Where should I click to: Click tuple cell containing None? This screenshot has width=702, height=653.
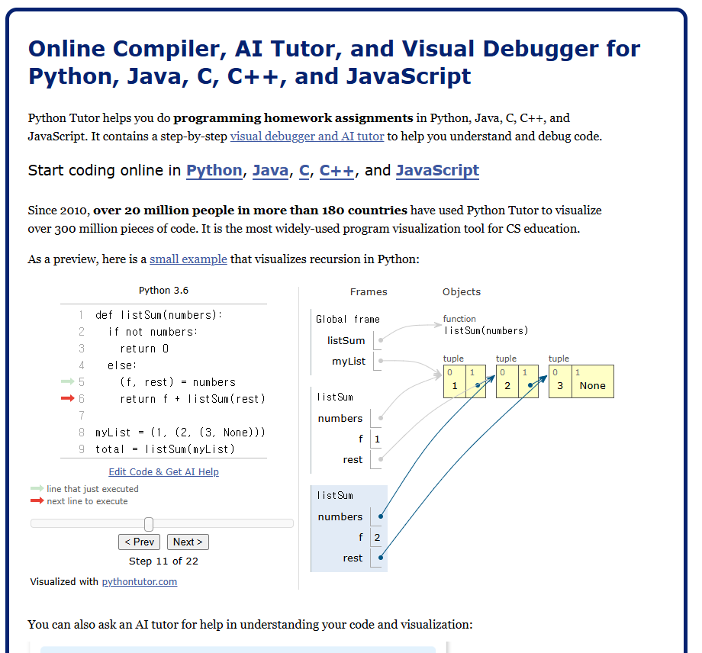pyautogui.click(x=593, y=381)
